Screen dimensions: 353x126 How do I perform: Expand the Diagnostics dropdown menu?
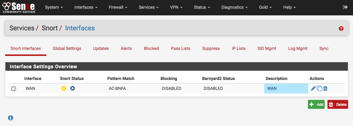[234, 7]
